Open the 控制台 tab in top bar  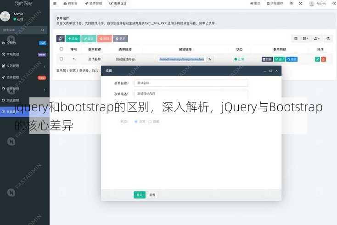(x=71, y=3)
